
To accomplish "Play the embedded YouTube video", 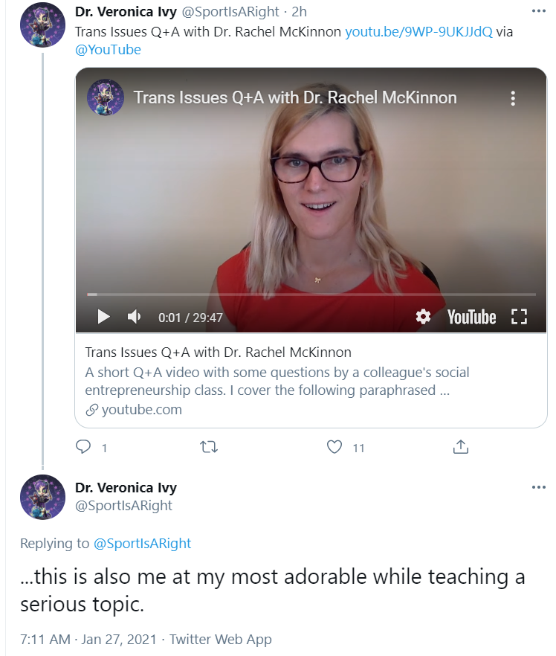I will click(x=103, y=317).
